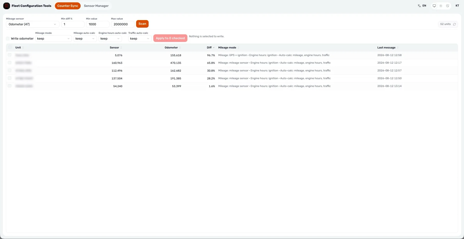Switch to dark theme moon icon
The height and width of the screenshot is (239, 464).
pyautogui.click(x=448, y=6)
